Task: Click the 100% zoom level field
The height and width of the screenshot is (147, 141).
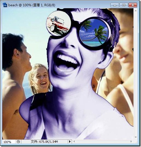Action: pyautogui.click(x=9, y=142)
